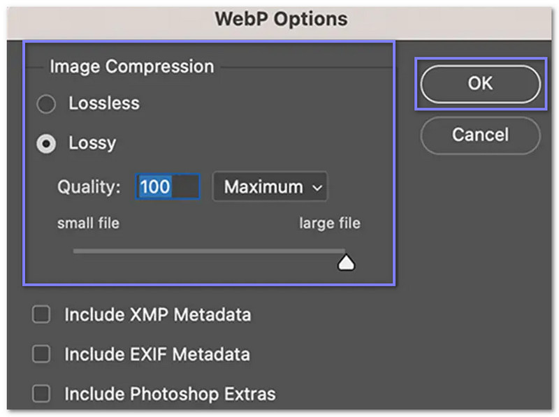Check the Include Photoshop Extras option
The width and height of the screenshot is (559, 417).
point(40,394)
